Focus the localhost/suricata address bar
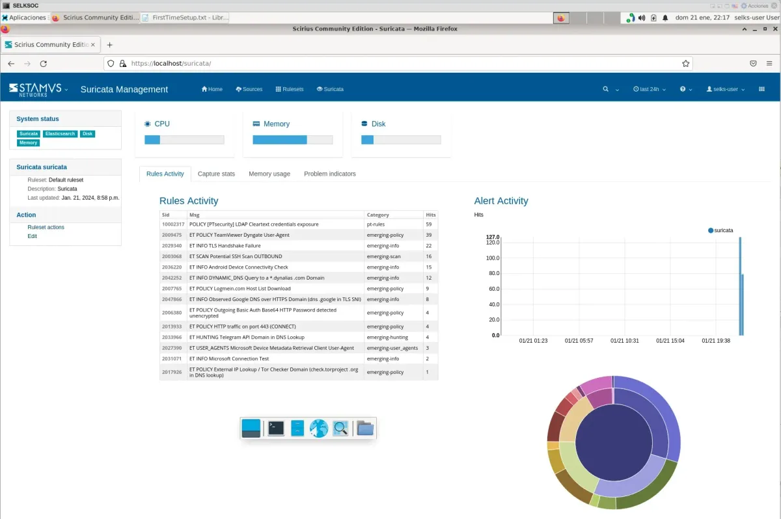The image size is (781, 519). (x=397, y=64)
